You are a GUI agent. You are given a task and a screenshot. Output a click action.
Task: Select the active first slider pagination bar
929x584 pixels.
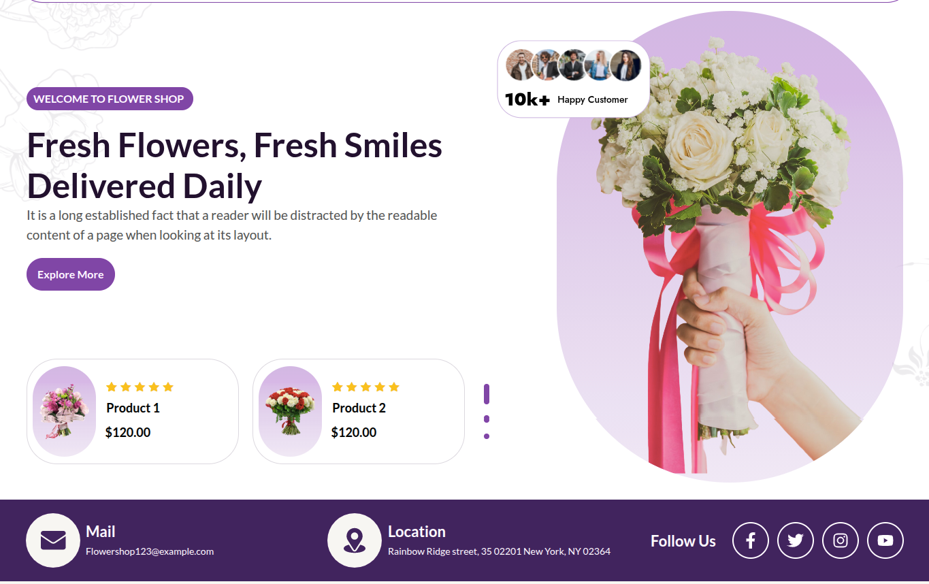coord(487,394)
